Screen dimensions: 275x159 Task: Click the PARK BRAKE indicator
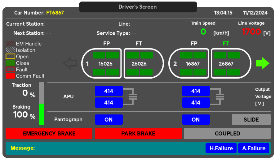(x=138, y=133)
